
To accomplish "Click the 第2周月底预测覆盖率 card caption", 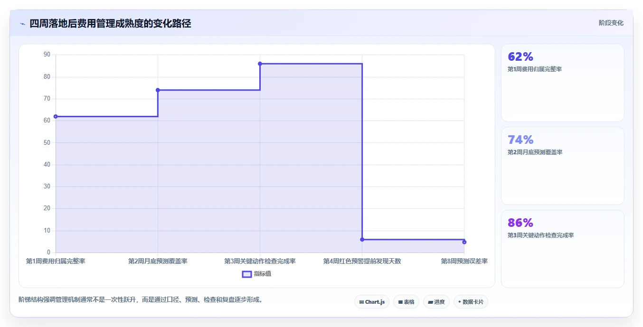I will [535, 152].
